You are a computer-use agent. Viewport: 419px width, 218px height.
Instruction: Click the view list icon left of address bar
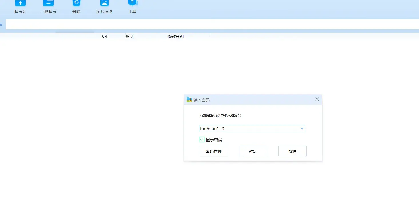tap(1, 25)
